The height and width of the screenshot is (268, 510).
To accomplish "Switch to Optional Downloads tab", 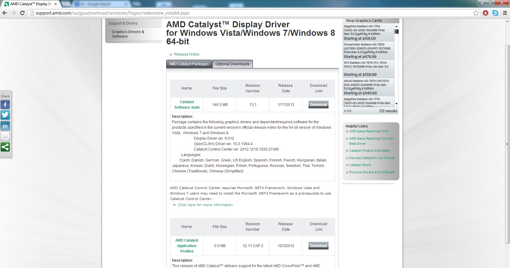I will coord(233,64).
